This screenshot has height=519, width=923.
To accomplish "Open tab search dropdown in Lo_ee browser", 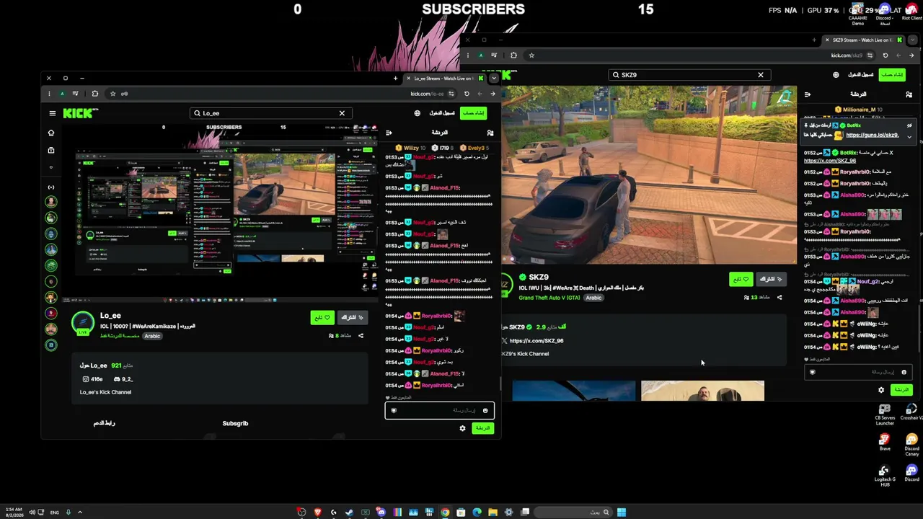I will (x=494, y=78).
